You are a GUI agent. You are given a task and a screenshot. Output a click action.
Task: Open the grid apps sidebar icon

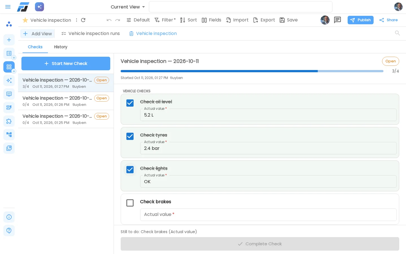click(x=9, y=67)
